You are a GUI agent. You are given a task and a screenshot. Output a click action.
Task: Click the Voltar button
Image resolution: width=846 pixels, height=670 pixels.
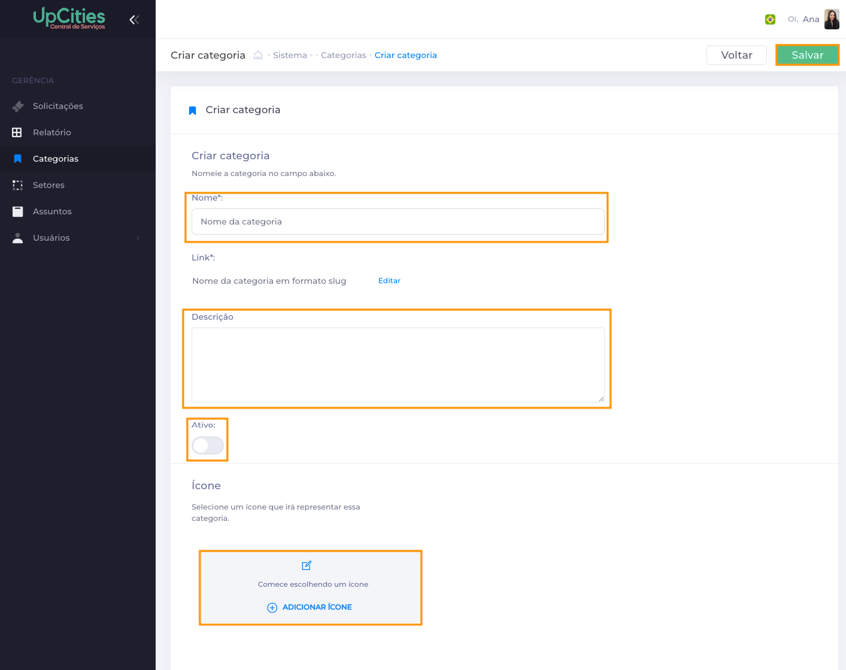736,55
